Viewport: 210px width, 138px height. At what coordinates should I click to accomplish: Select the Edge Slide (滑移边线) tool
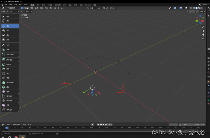pos(10,96)
